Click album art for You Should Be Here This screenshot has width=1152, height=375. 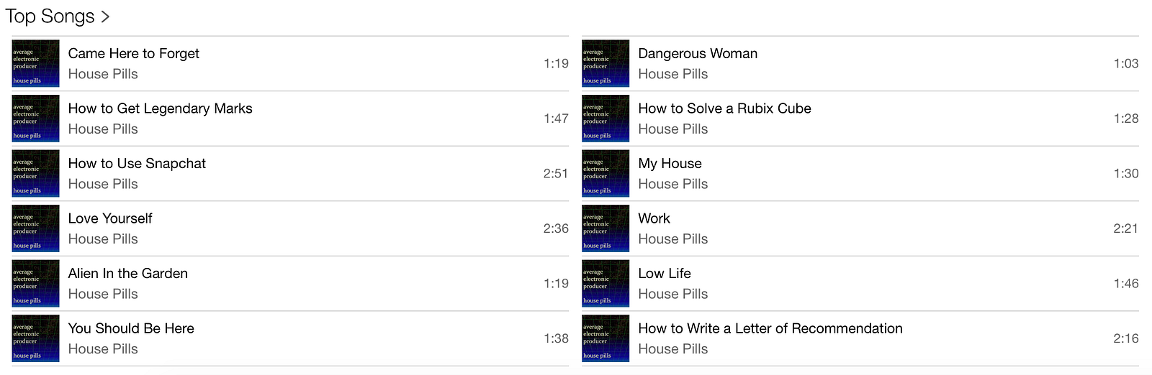[x=35, y=338]
